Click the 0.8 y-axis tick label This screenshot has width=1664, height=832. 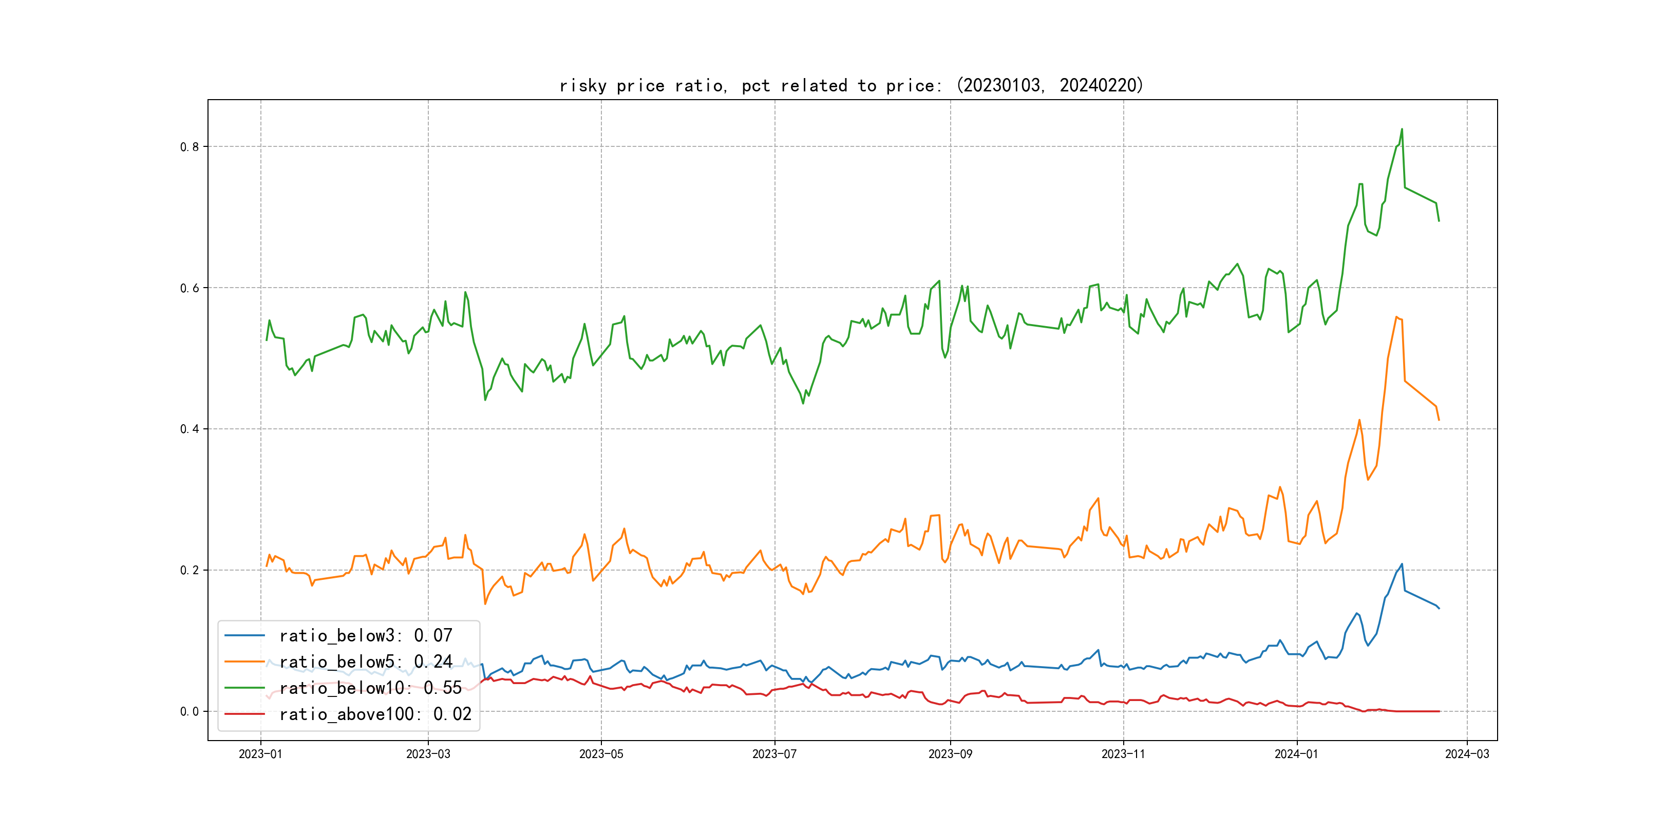coord(190,147)
